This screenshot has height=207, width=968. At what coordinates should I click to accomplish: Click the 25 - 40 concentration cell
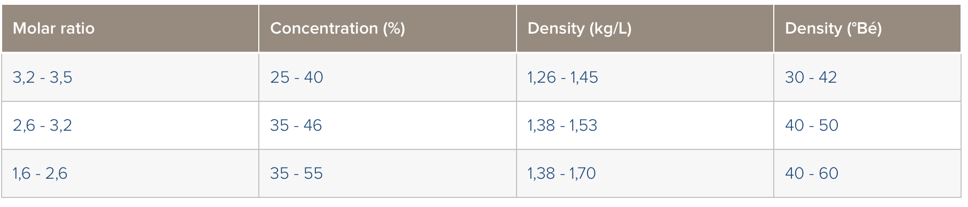coord(387,77)
